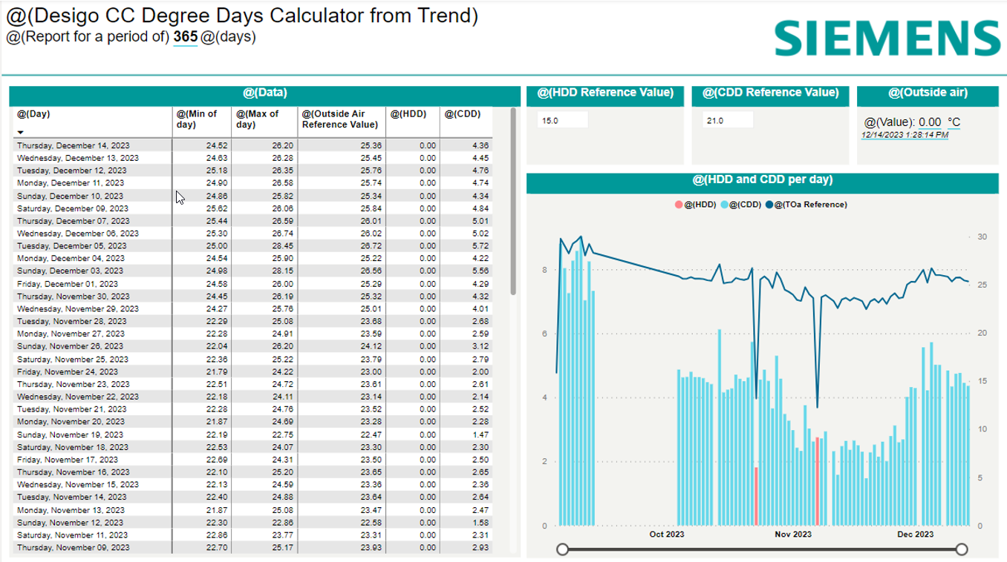Viewport: 1007px width, 562px height.
Task: Click the sort arrow under the Day column
Action: tap(20, 132)
